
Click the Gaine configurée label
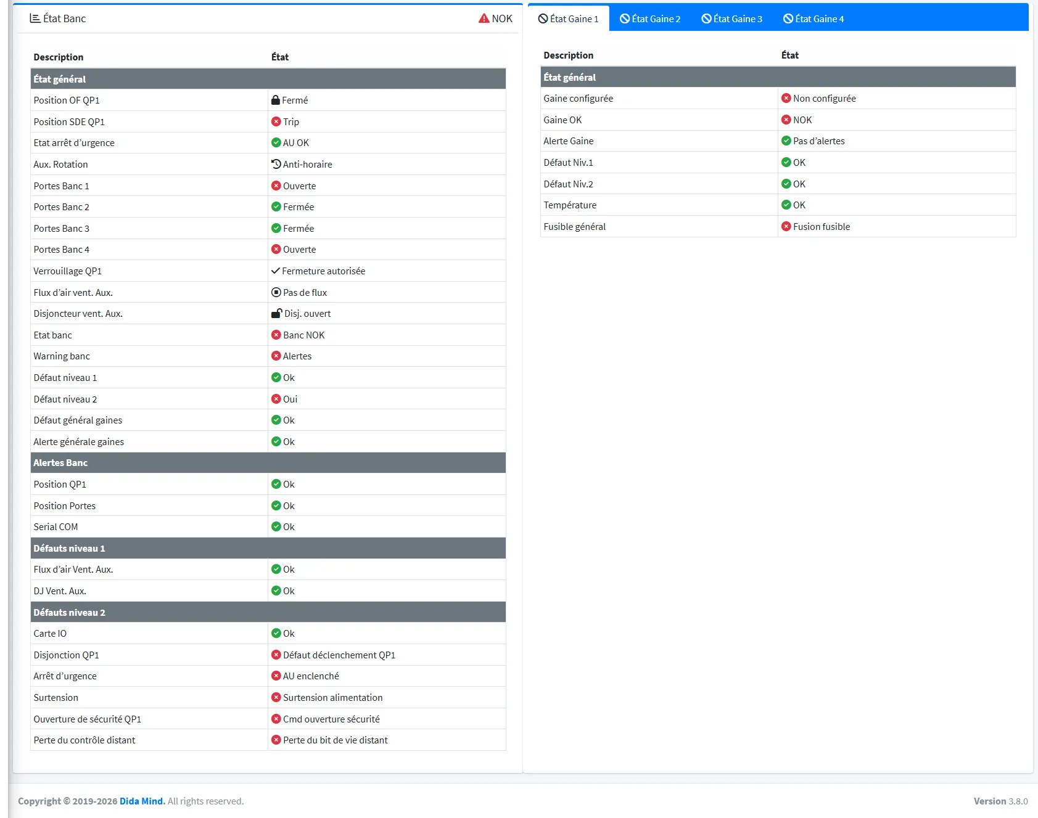tap(579, 99)
